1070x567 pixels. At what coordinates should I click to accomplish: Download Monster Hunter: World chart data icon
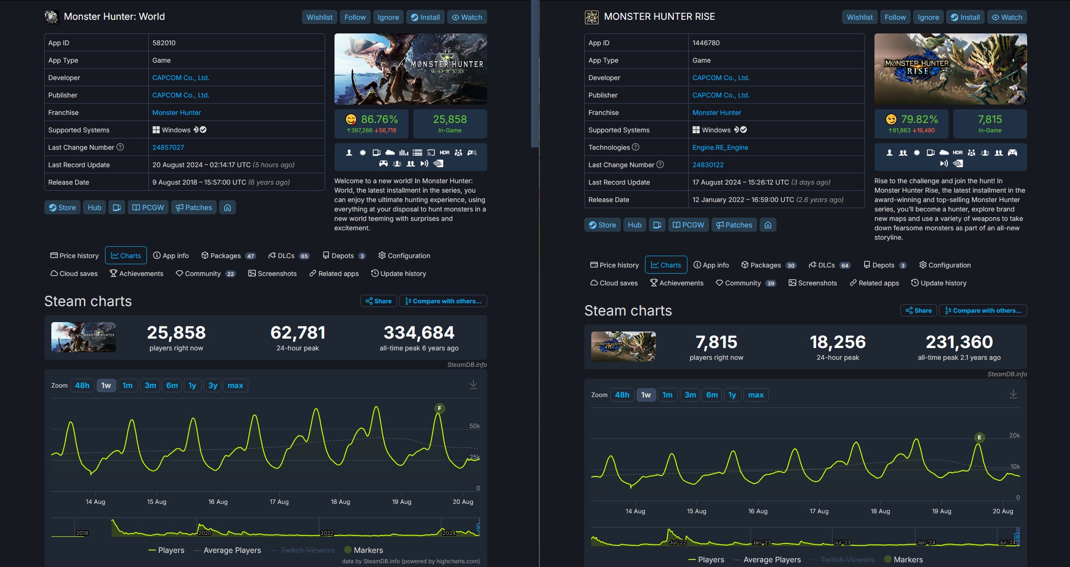click(473, 385)
